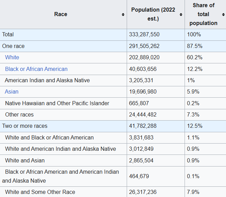Sort table by the Race column arrows
Screen dimensions: 226x197
tap(123, 14)
